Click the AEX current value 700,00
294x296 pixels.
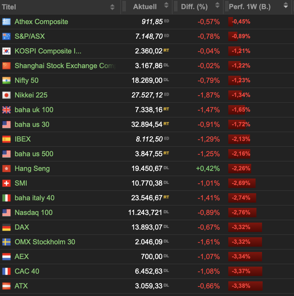[x=152, y=257]
